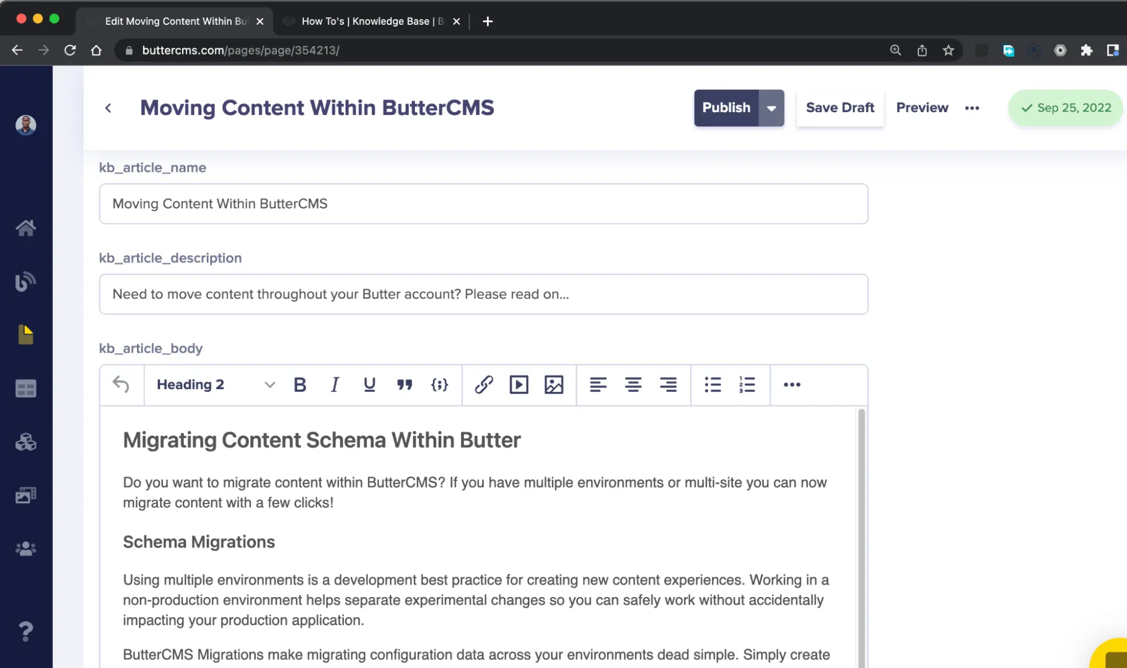
Task: Open Collections table icon in sidebar
Action: click(25, 388)
